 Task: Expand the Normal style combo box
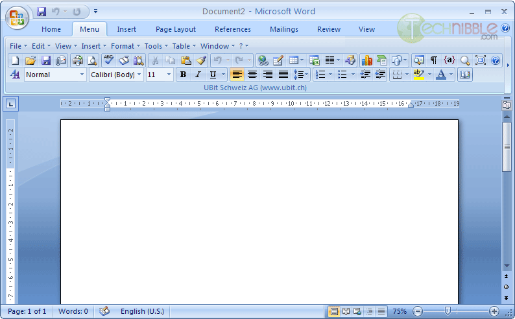pos(82,75)
